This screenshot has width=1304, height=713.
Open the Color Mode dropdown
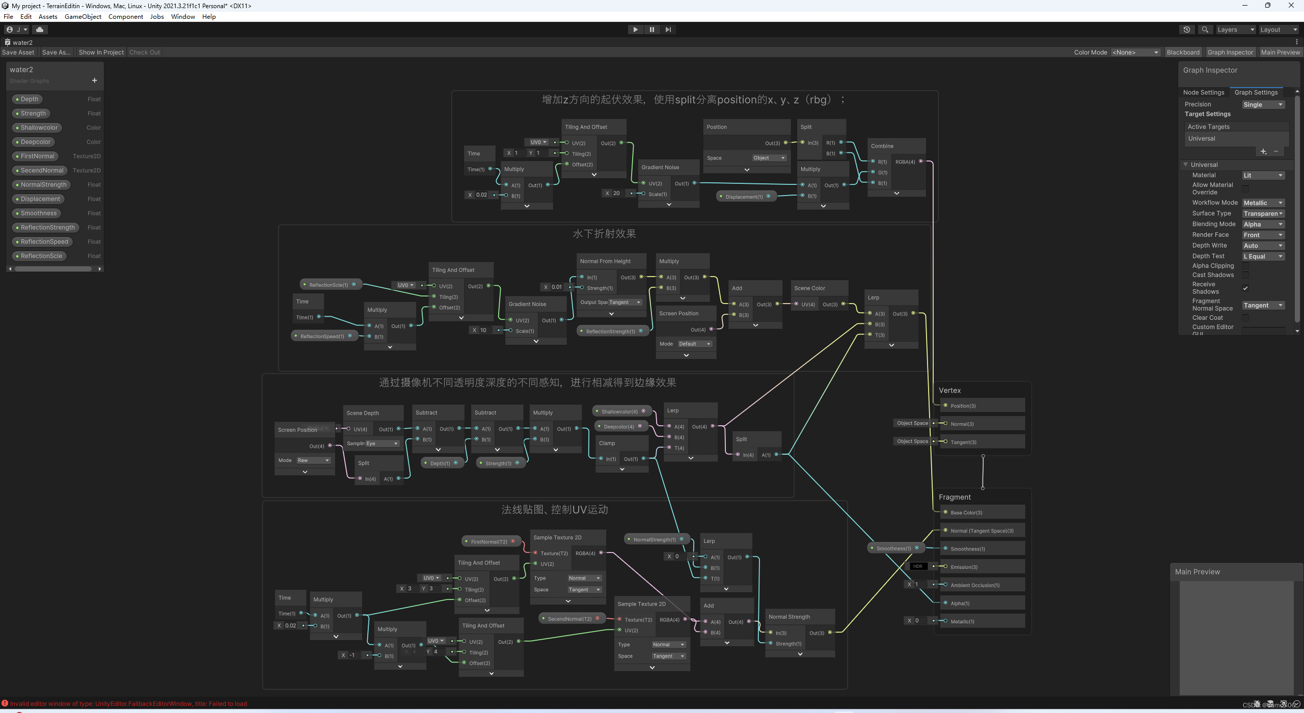click(1135, 52)
